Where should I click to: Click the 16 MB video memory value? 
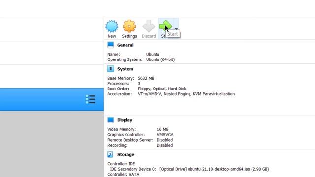click(x=163, y=129)
